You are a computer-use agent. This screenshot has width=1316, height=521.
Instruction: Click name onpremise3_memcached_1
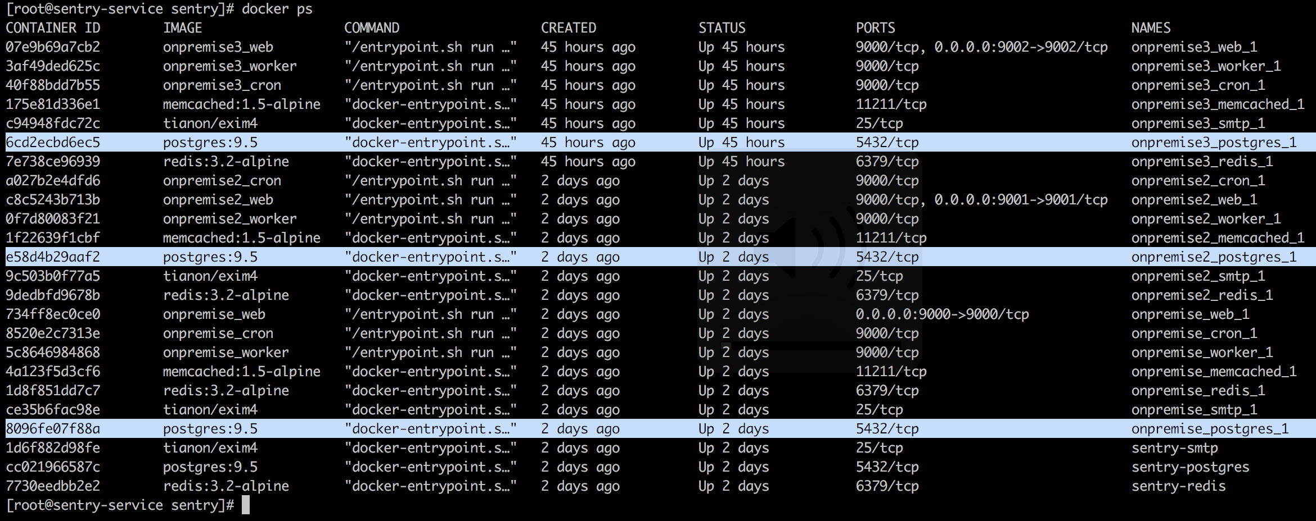pos(1218,104)
